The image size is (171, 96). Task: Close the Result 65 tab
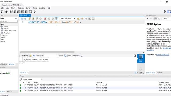point(28,73)
